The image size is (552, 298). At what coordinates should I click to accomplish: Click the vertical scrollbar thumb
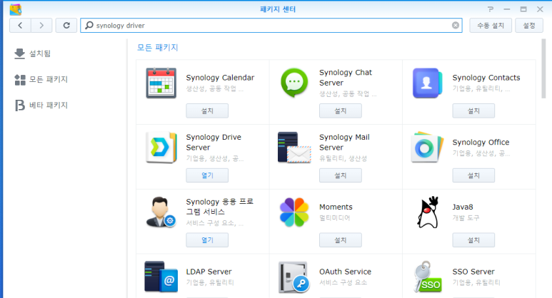click(x=543, y=68)
